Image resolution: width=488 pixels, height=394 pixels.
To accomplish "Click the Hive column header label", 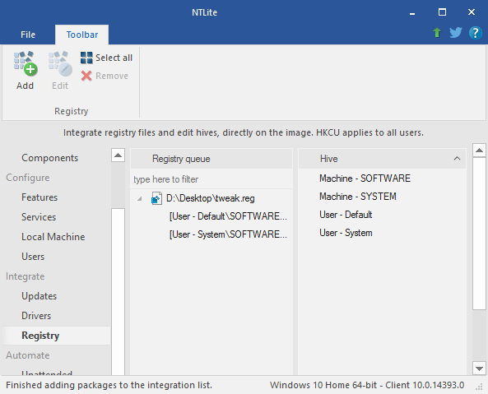I will (x=328, y=159).
